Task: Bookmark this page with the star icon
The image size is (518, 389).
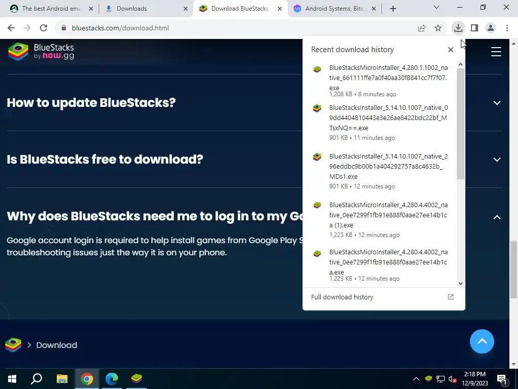Action: coord(438,28)
